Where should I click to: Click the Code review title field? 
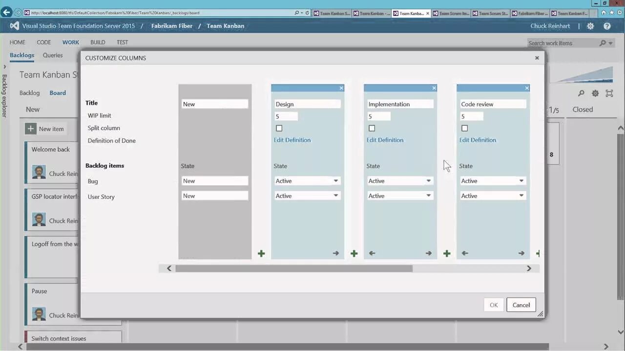click(x=493, y=104)
